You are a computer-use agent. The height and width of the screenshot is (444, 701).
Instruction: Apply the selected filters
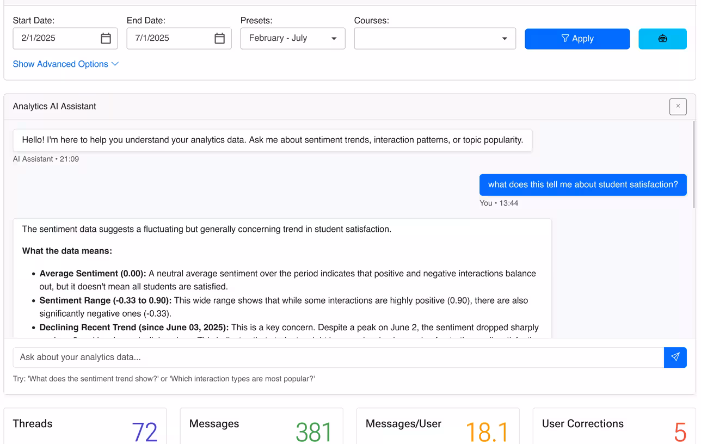[x=577, y=39]
